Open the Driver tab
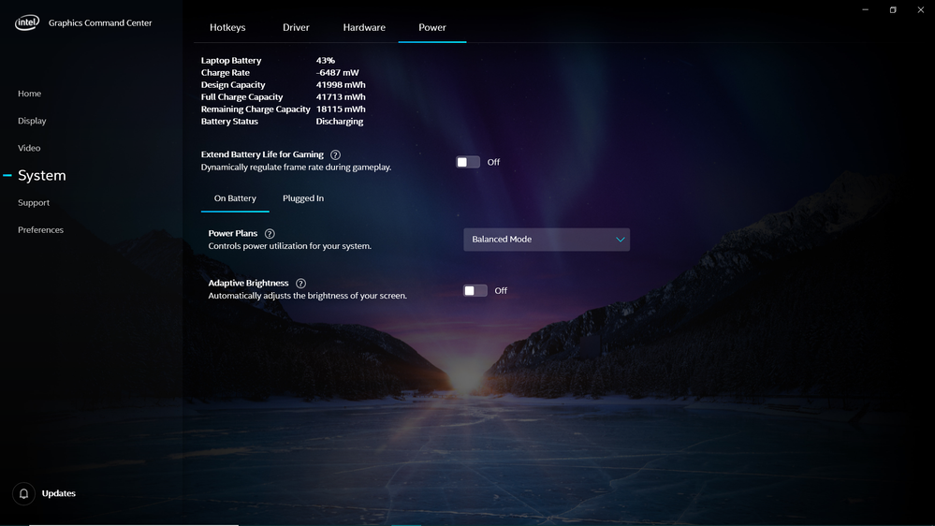The width and height of the screenshot is (935, 526). (x=296, y=27)
